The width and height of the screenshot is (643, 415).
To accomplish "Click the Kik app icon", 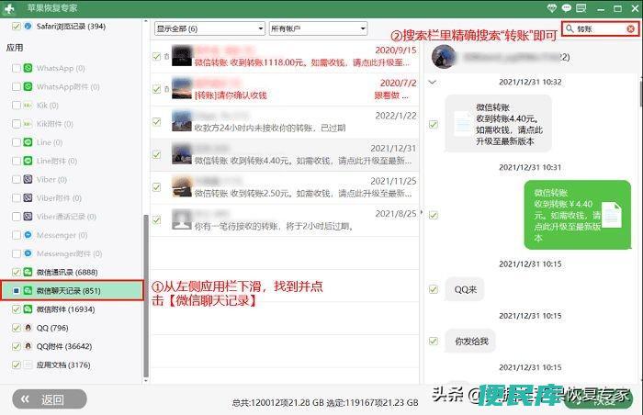I will 28,106.
